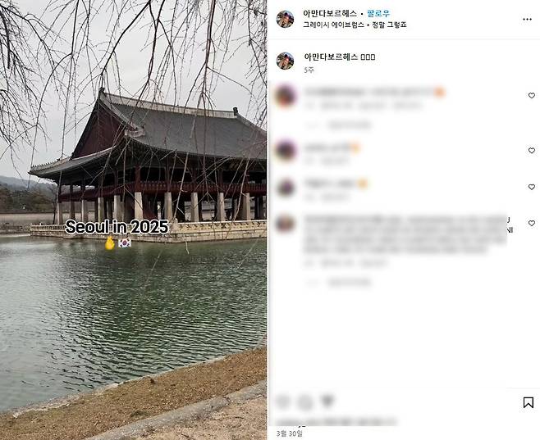
Task: Save the post with the bookmark icon
Action: coord(529,402)
